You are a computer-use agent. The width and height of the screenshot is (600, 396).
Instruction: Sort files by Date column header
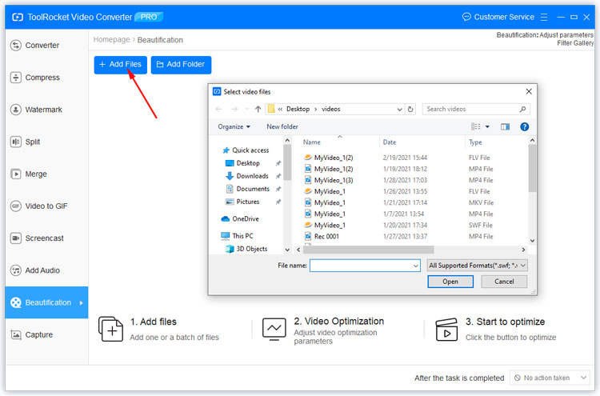click(x=390, y=142)
